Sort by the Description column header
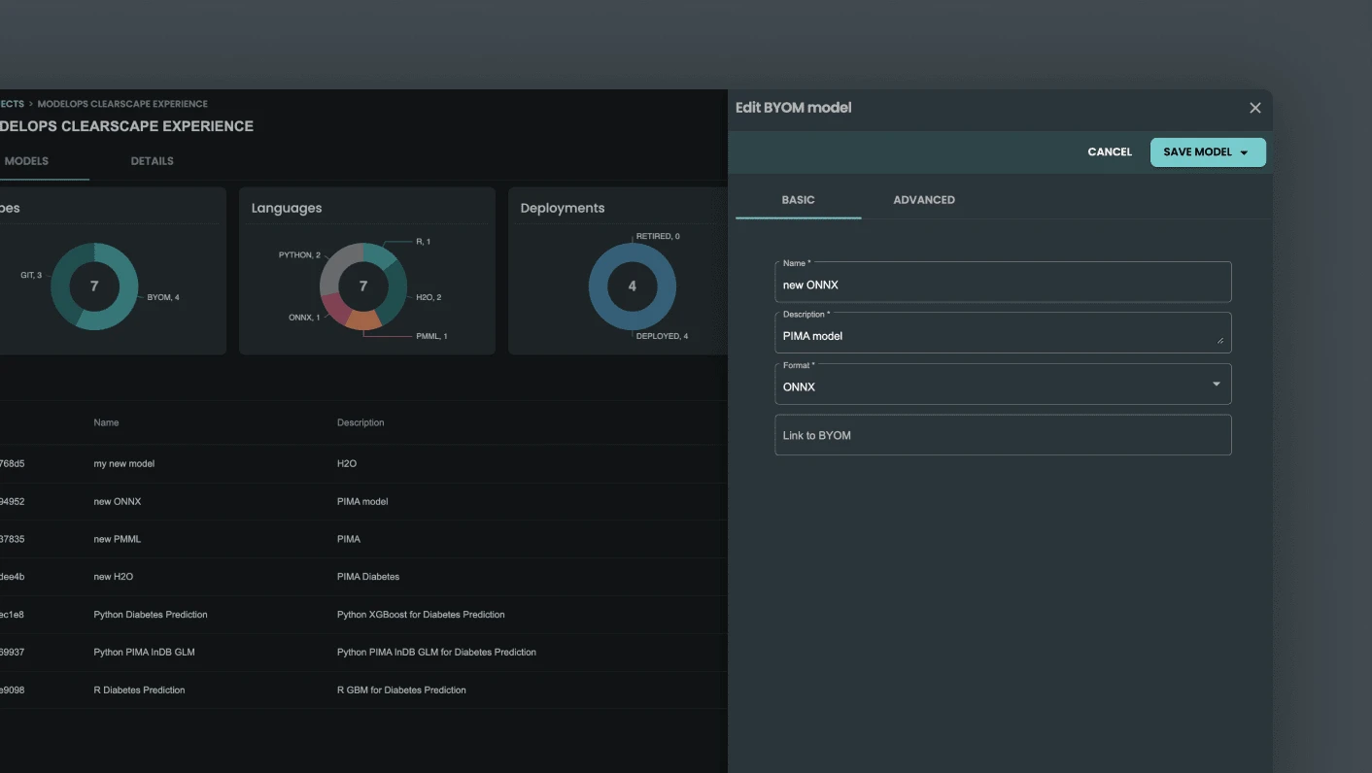The image size is (1372, 773). click(x=360, y=422)
